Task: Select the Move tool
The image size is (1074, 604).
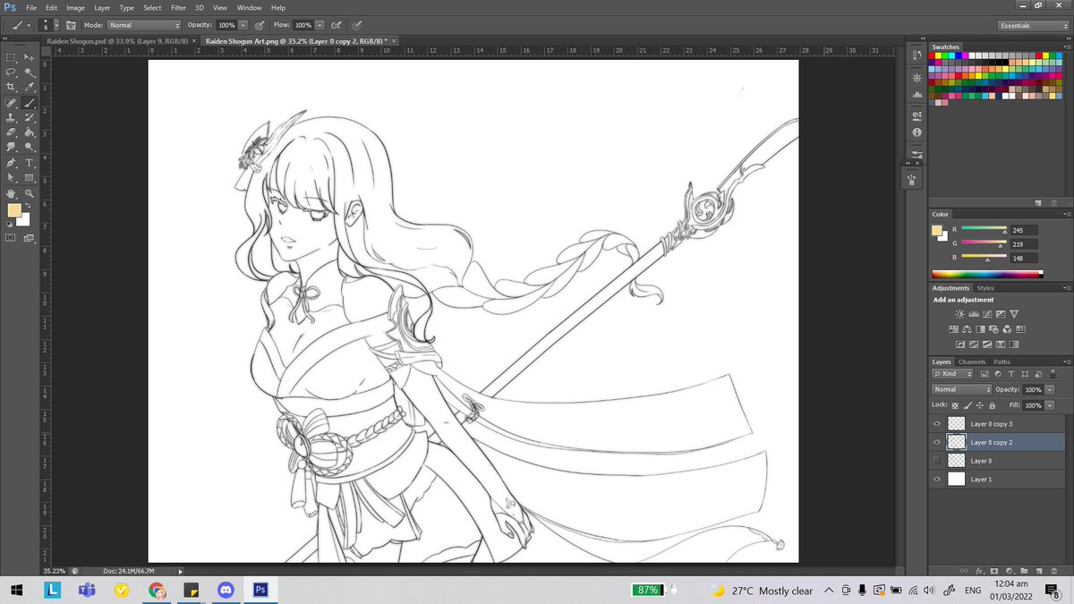Action: (29, 57)
